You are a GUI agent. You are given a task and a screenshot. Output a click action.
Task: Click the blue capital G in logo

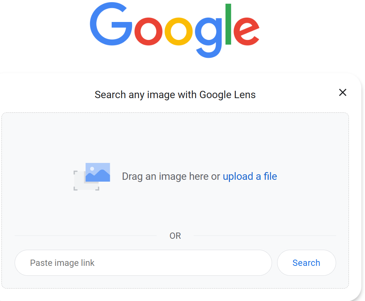pos(110,25)
